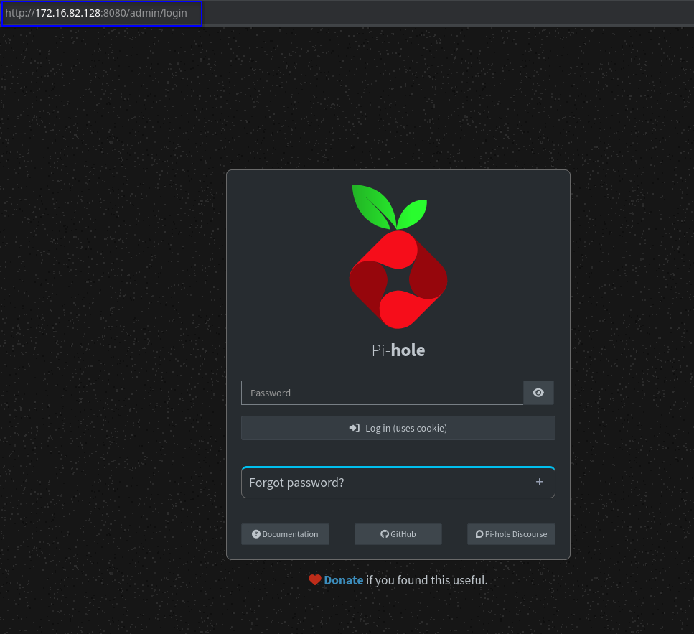Screen dimensions: 694x634
Task: Click the Log in (uses cookie) button
Action: (x=398, y=428)
